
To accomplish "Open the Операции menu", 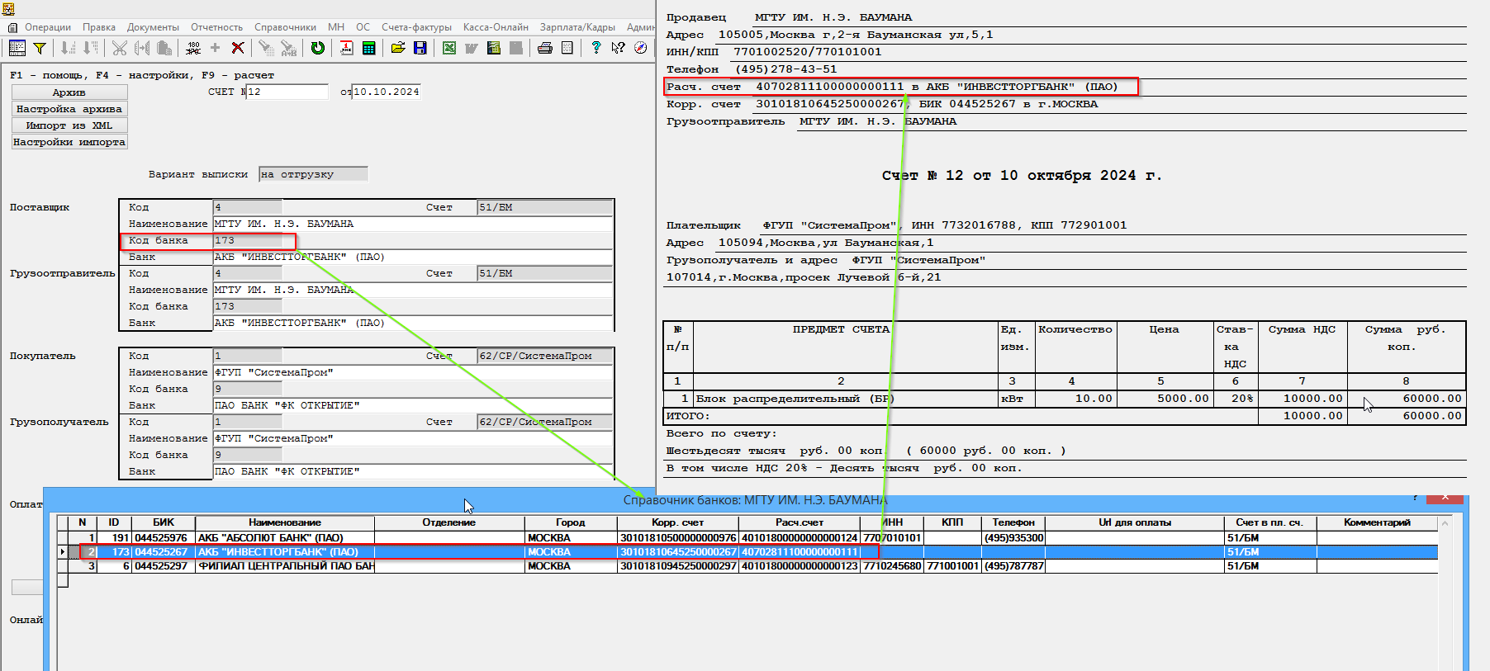I will coord(48,27).
